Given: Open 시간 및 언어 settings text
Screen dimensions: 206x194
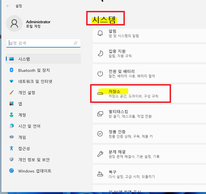Looking at the screenshot, I should (x=29, y=126).
